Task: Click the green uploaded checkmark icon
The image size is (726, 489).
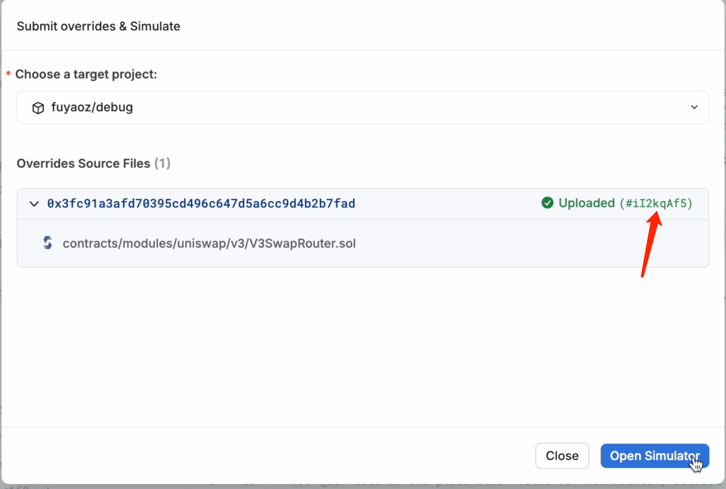Action: click(547, 203)
